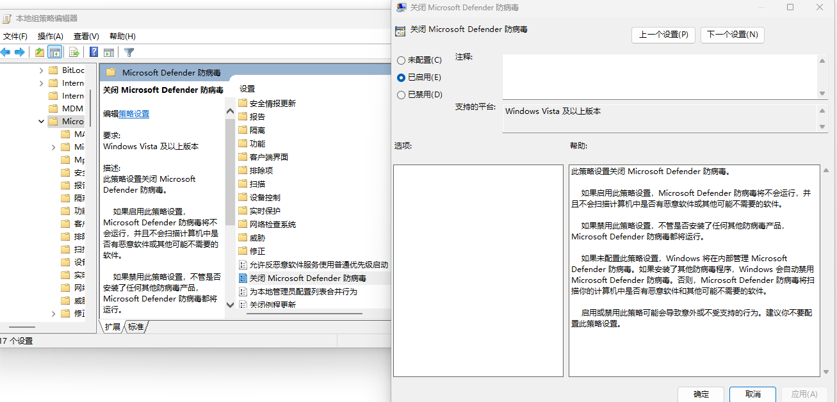Expand the Mi subfolder tree node
Image resolution: width=837 pixels, height=402 pixels.
click(x=54, y=147)
